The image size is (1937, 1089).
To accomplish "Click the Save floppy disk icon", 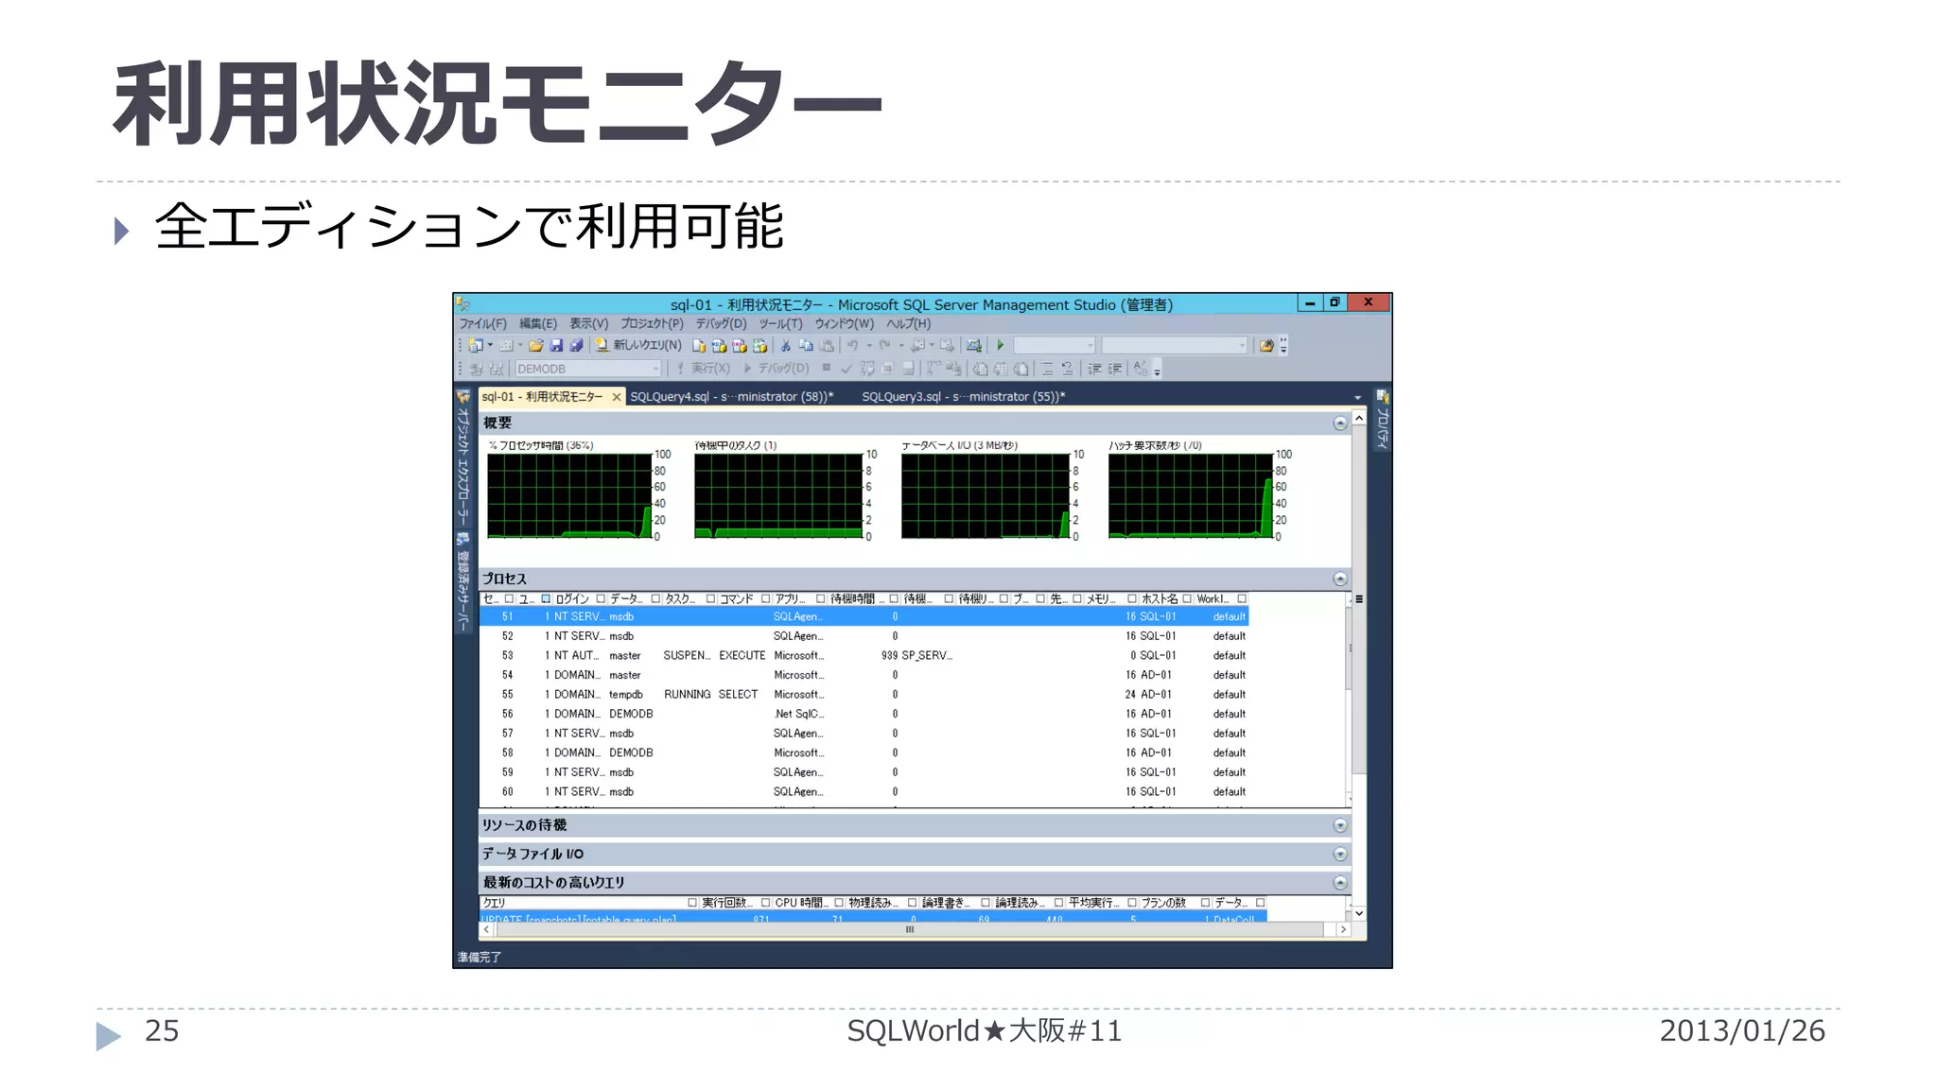I will point(556,345).
